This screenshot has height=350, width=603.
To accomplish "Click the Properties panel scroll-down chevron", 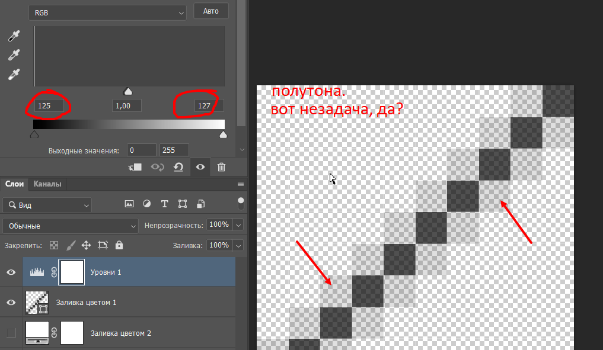I will 242,150.
